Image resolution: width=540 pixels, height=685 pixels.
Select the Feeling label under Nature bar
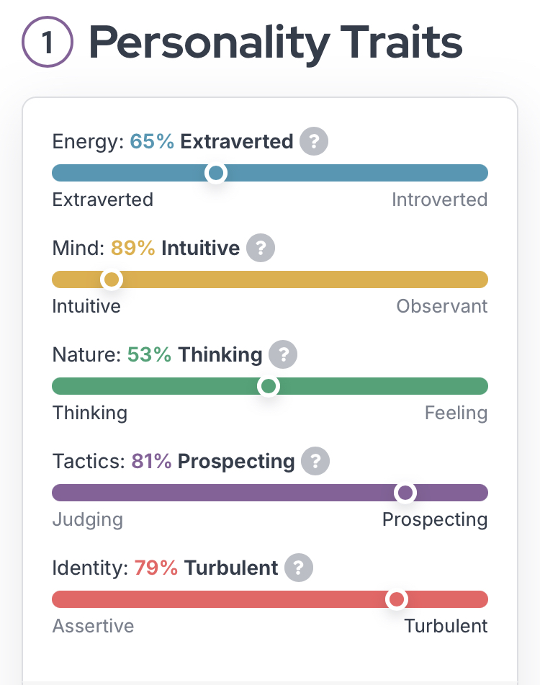coord(456,413)
